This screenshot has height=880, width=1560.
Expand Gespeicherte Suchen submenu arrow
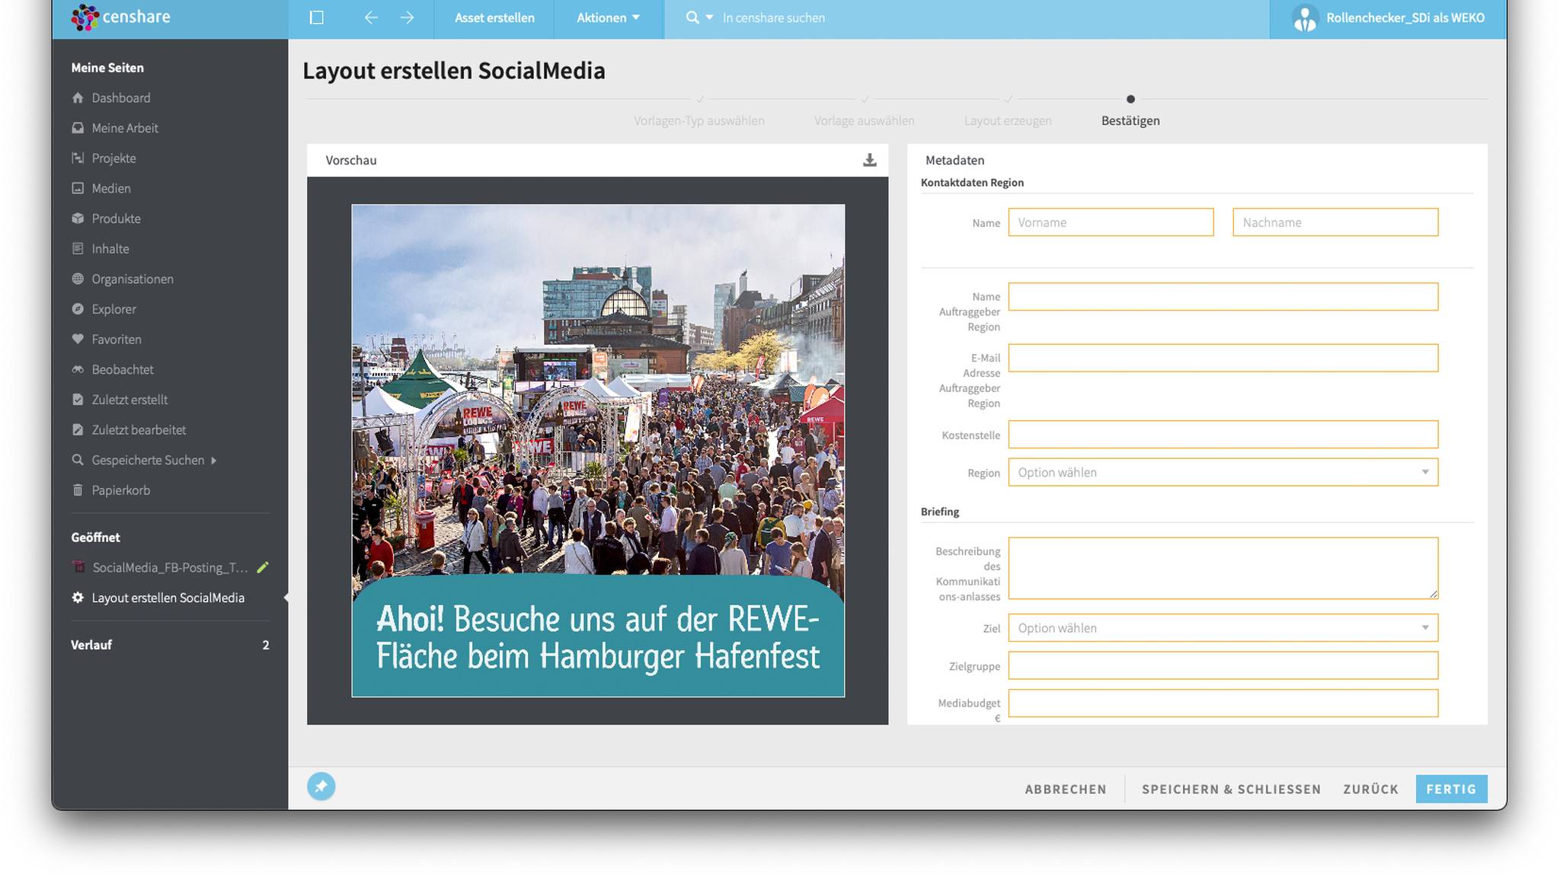pos(214,461)
